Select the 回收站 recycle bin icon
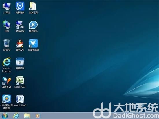The width and height of the screenshot is (159, 119). [7, 43]
